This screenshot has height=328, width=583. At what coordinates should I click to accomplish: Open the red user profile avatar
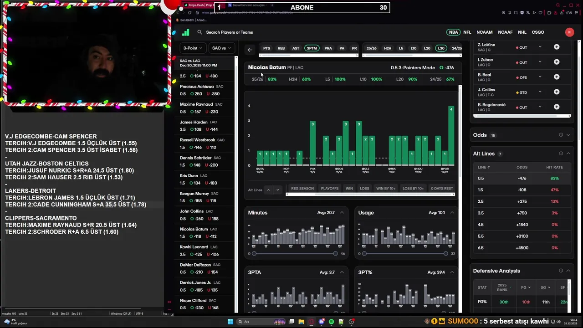(x=569, y=32)
